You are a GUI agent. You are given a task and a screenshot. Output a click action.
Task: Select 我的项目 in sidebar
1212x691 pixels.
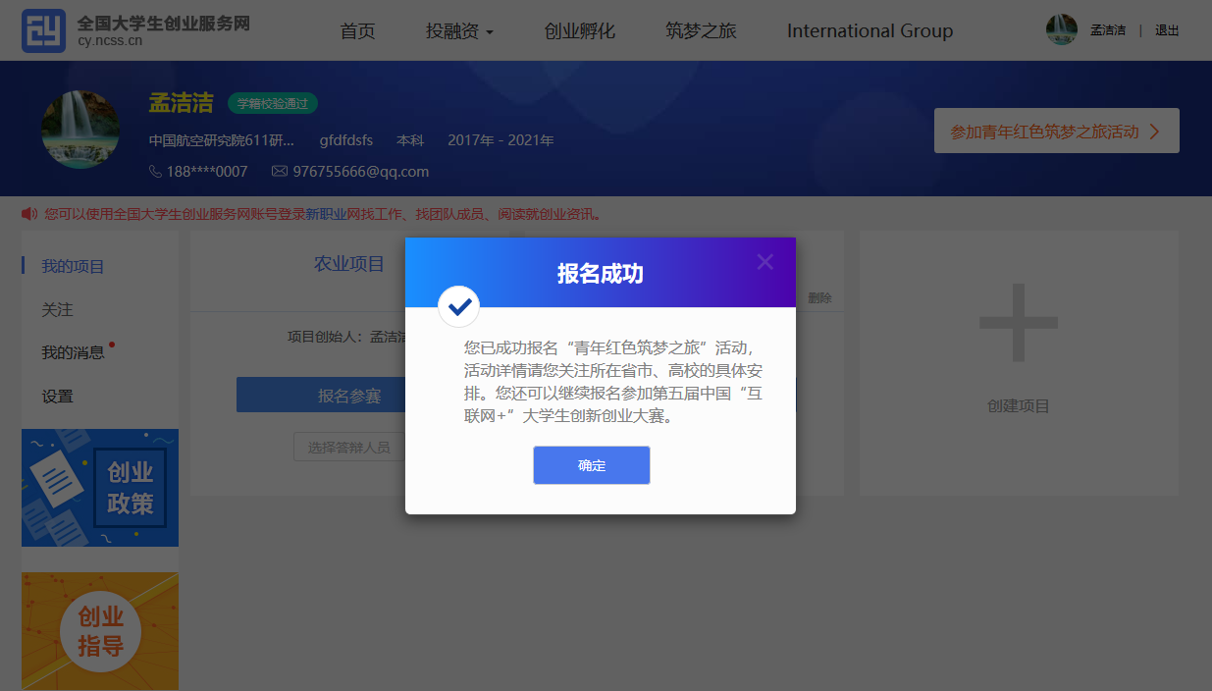click(73, 266)
